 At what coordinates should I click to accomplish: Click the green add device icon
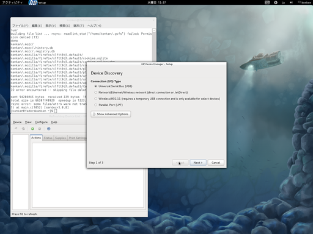(x=32, y=129)
